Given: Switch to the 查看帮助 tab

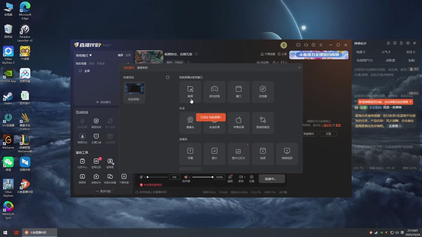Looking at the screenshot, I should pyautogui.click(x=142, y=68).
